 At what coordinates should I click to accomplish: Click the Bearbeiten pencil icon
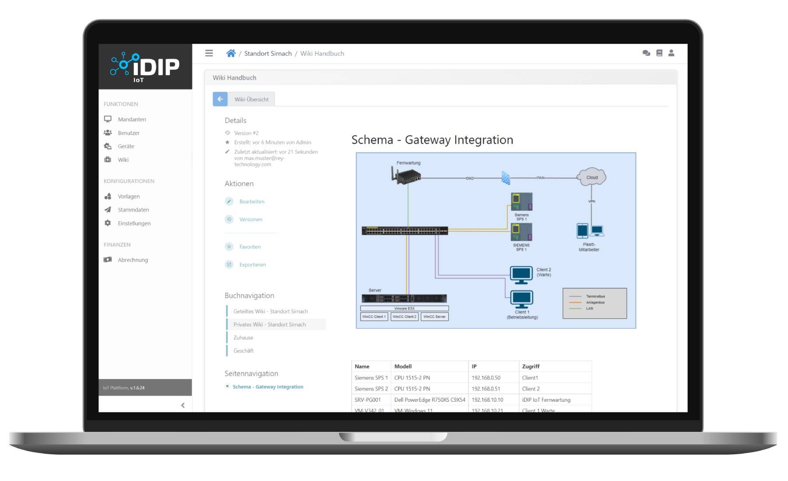click(x=229, y=201)
